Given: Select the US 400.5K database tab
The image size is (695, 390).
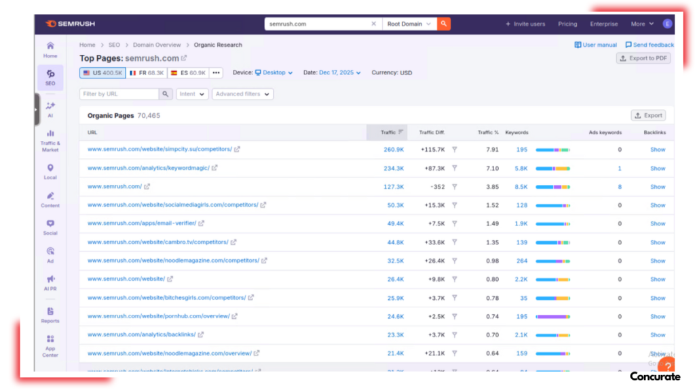Looking at the screenshot, I should [102, 72].
